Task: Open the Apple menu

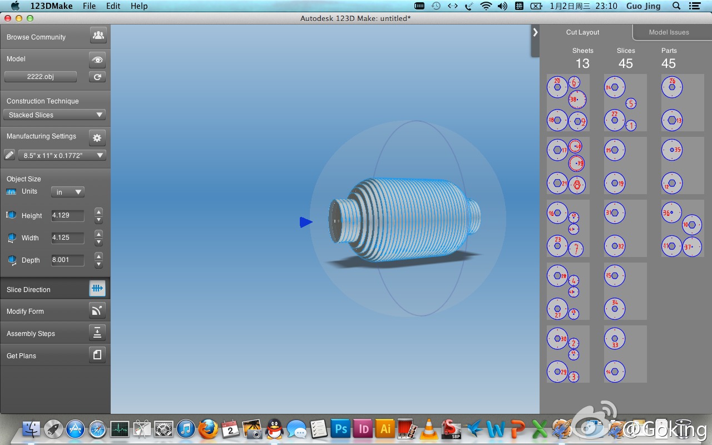Action: click(x=15, y=6)
